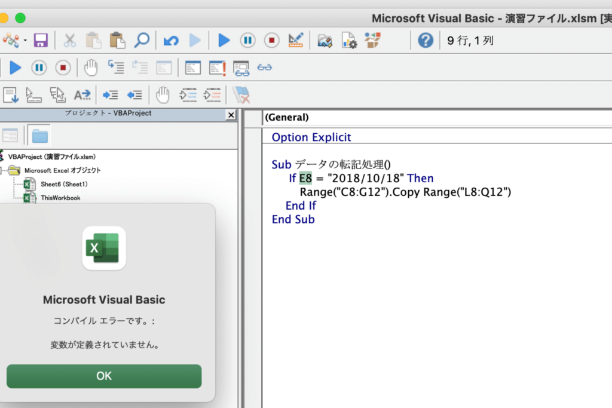Click OK in the compile error dialog
612x408 pixels.
104,376
